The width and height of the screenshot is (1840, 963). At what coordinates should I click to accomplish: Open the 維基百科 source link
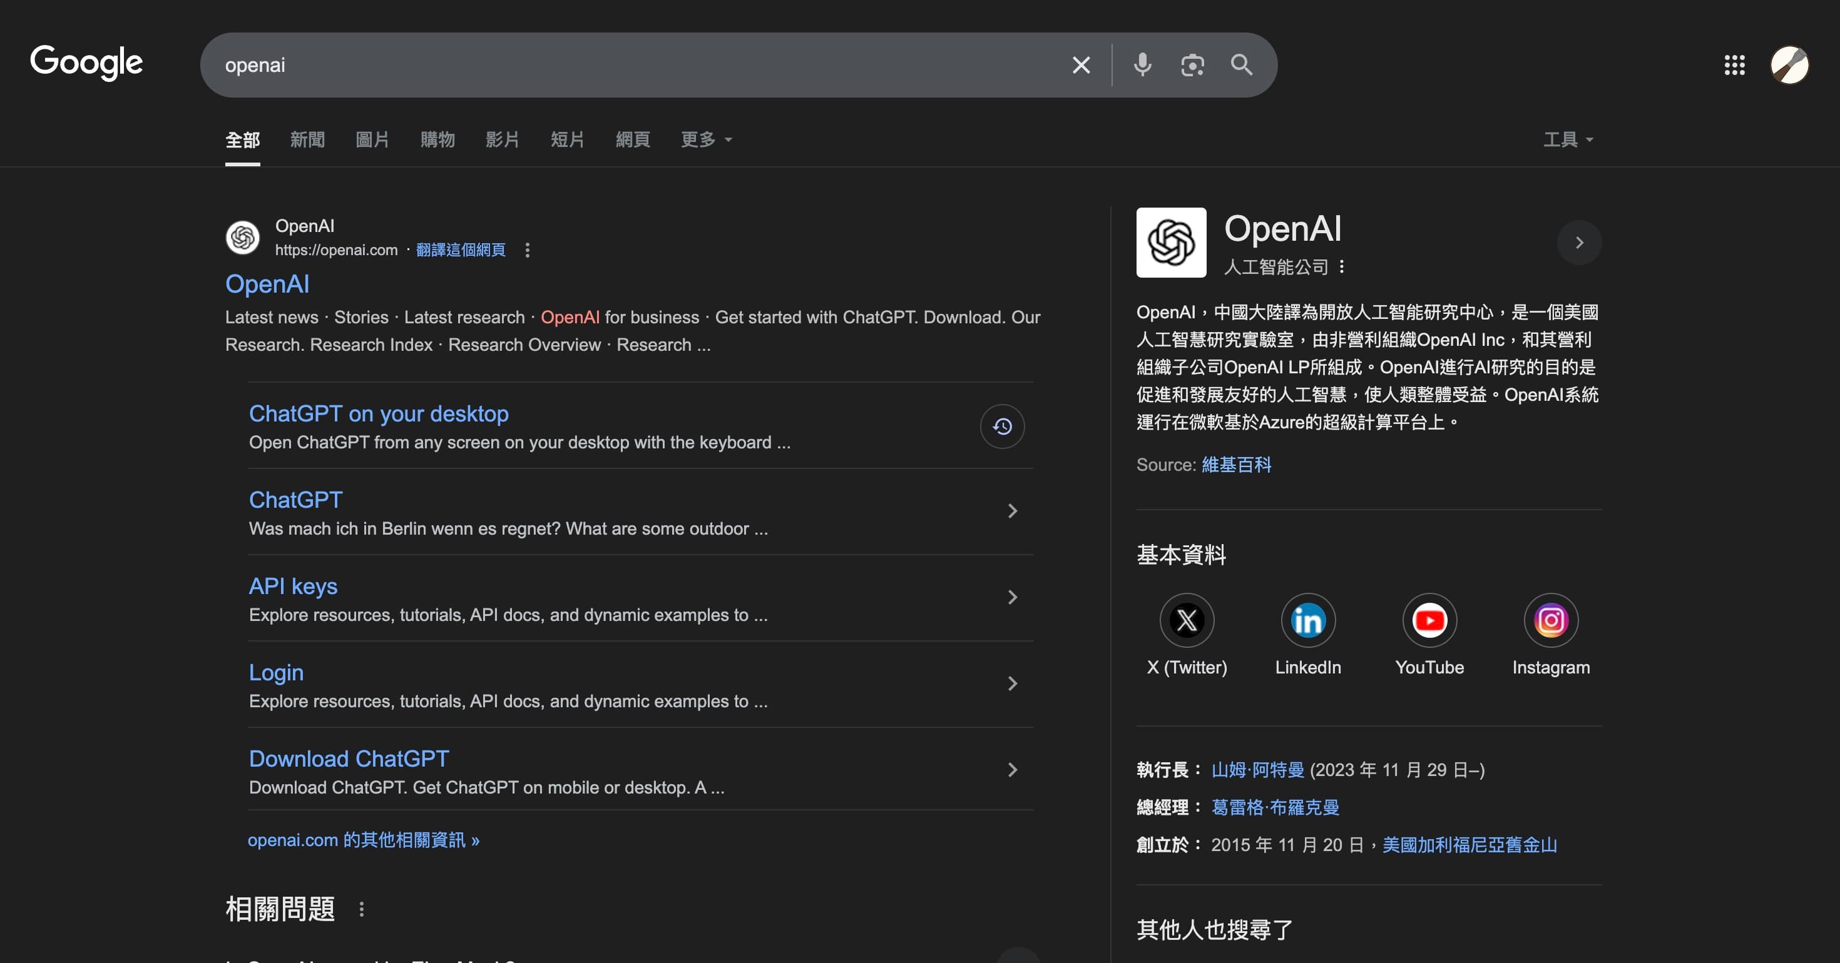click(x=1235, y=465)
